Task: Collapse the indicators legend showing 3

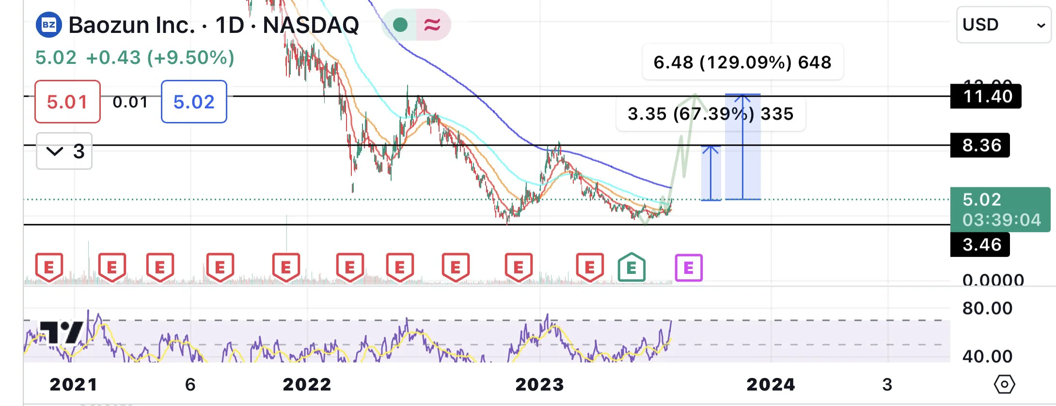Action: 64,151
